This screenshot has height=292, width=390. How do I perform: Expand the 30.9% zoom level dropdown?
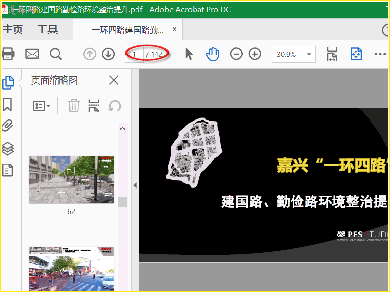click(x=309, y=54)
